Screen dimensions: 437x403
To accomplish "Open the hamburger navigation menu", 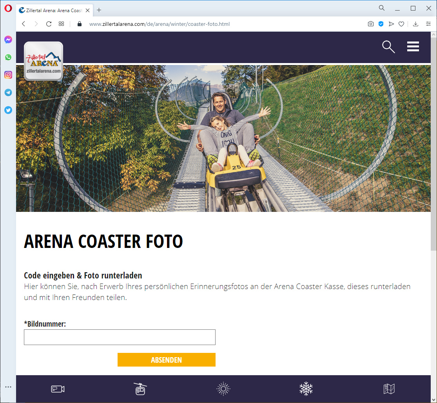I will click(x=413, y=47).
